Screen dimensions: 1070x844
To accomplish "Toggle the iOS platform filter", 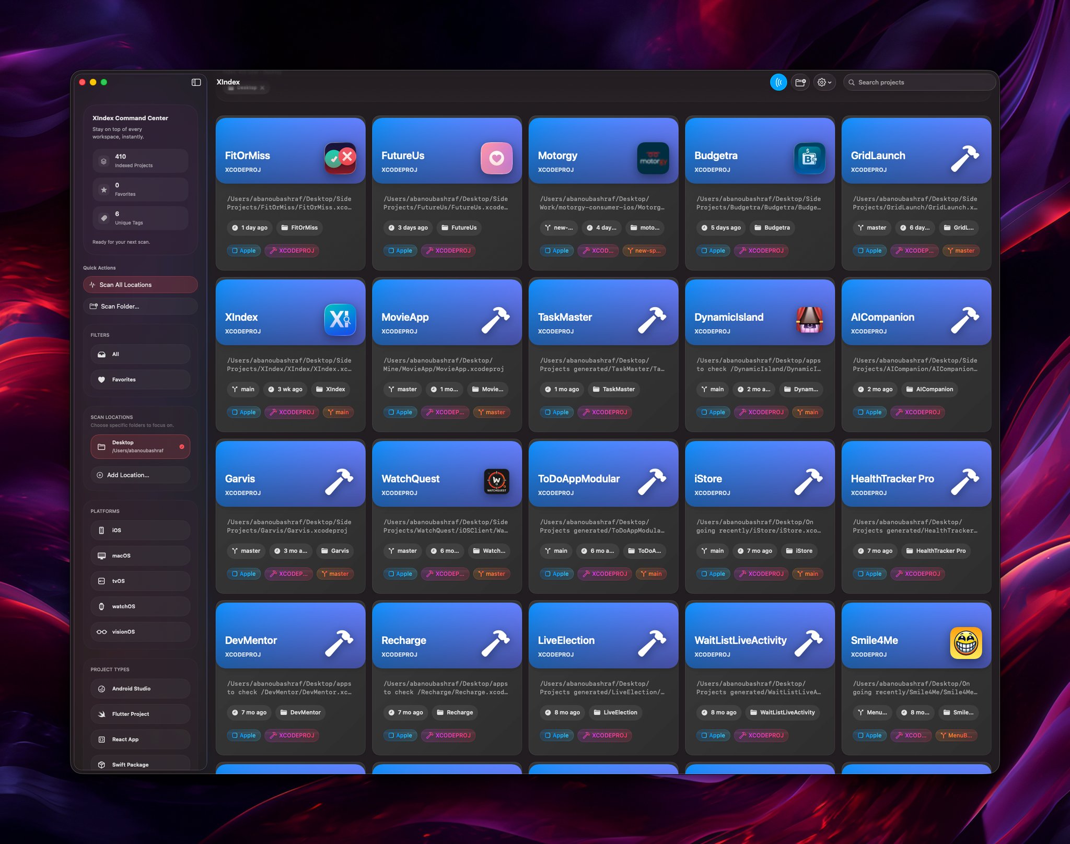I will [x=140, y=530].
